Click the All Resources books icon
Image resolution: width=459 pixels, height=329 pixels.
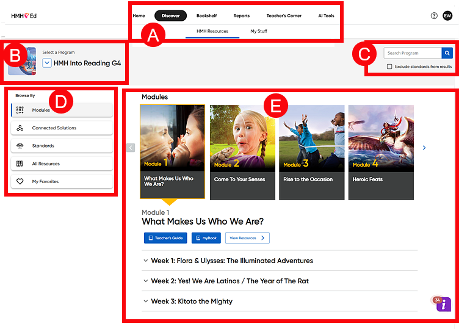(20, 164)
